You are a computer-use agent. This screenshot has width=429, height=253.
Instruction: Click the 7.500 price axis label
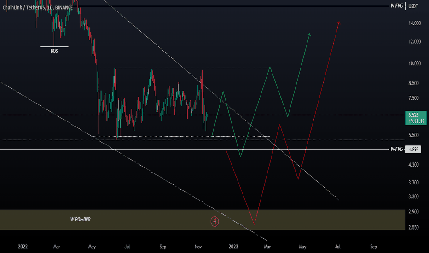[413, 98]
